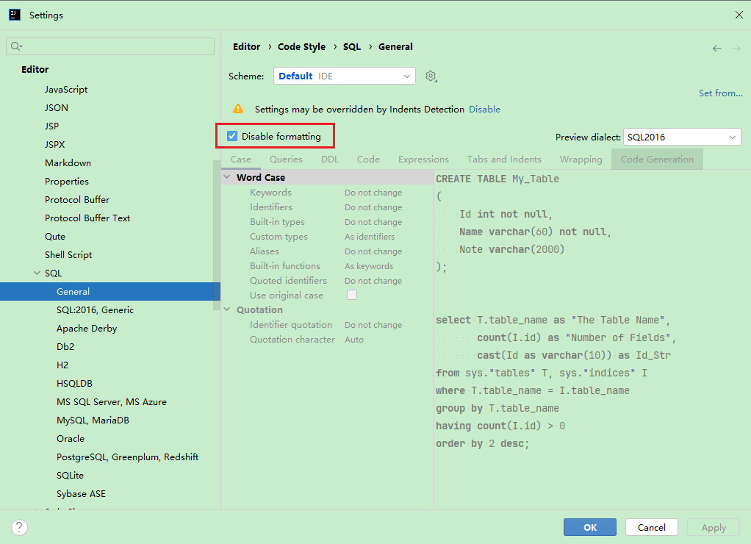Collapse the Quotation section

[x=228, y=309]
